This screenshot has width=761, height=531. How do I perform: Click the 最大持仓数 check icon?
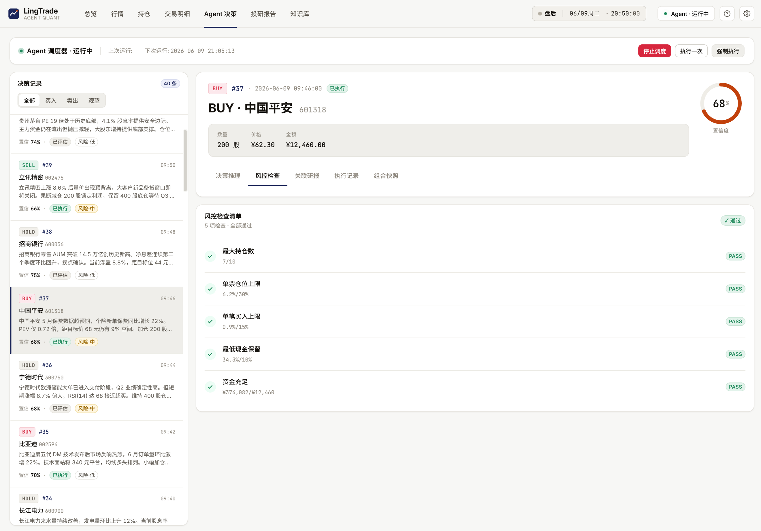coord(210,256)
